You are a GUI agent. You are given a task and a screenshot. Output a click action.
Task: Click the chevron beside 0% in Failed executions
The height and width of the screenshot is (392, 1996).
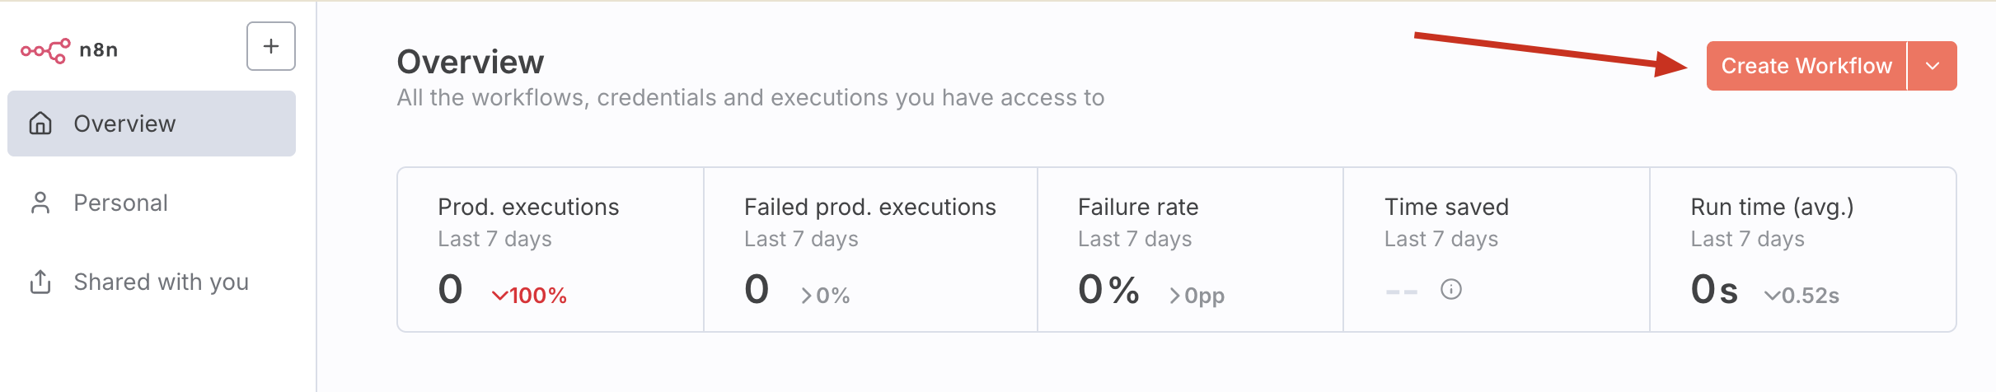pos(806,296)
